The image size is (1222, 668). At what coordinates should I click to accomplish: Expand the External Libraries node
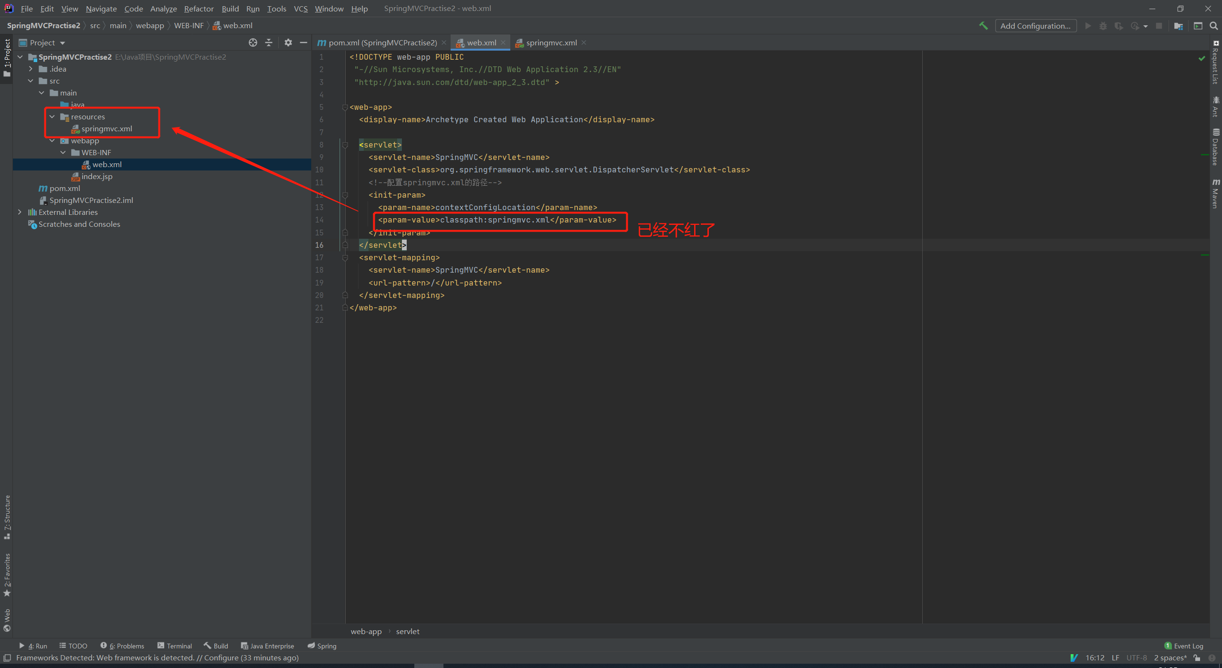coord(20,212)
